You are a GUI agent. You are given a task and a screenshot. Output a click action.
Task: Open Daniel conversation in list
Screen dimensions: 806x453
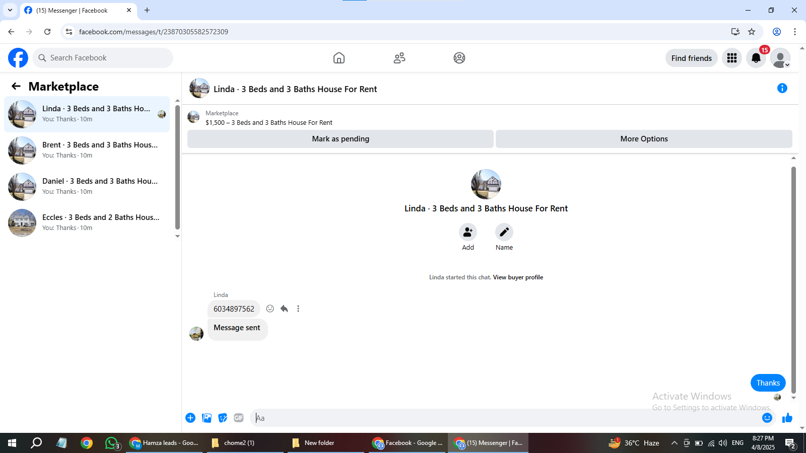tap(87, 187)
